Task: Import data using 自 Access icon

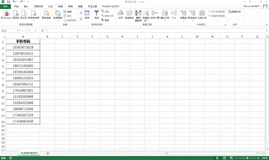Action: tap(6, 14)
